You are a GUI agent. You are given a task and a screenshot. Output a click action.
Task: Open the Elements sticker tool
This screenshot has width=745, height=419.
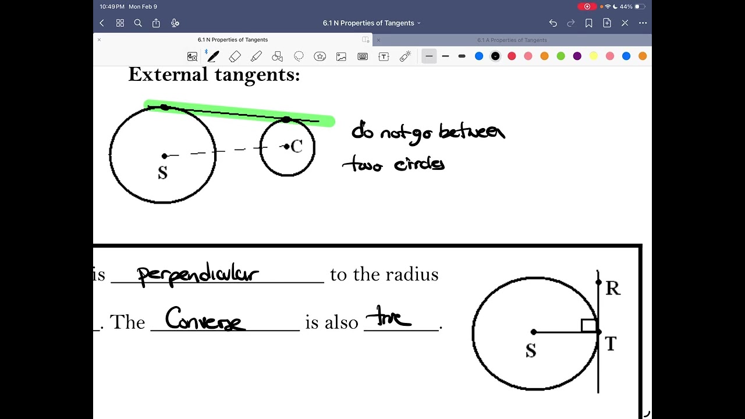[320, 56]
